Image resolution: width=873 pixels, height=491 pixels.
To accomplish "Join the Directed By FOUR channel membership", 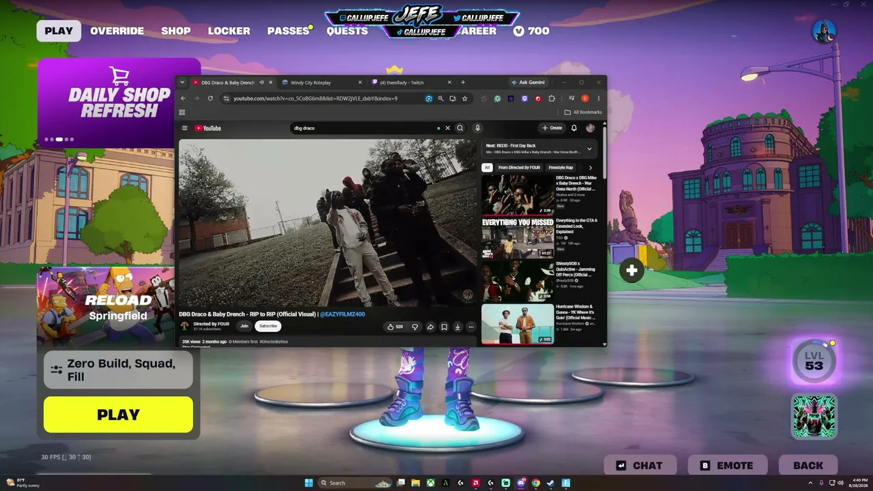I will coord(244,326).
